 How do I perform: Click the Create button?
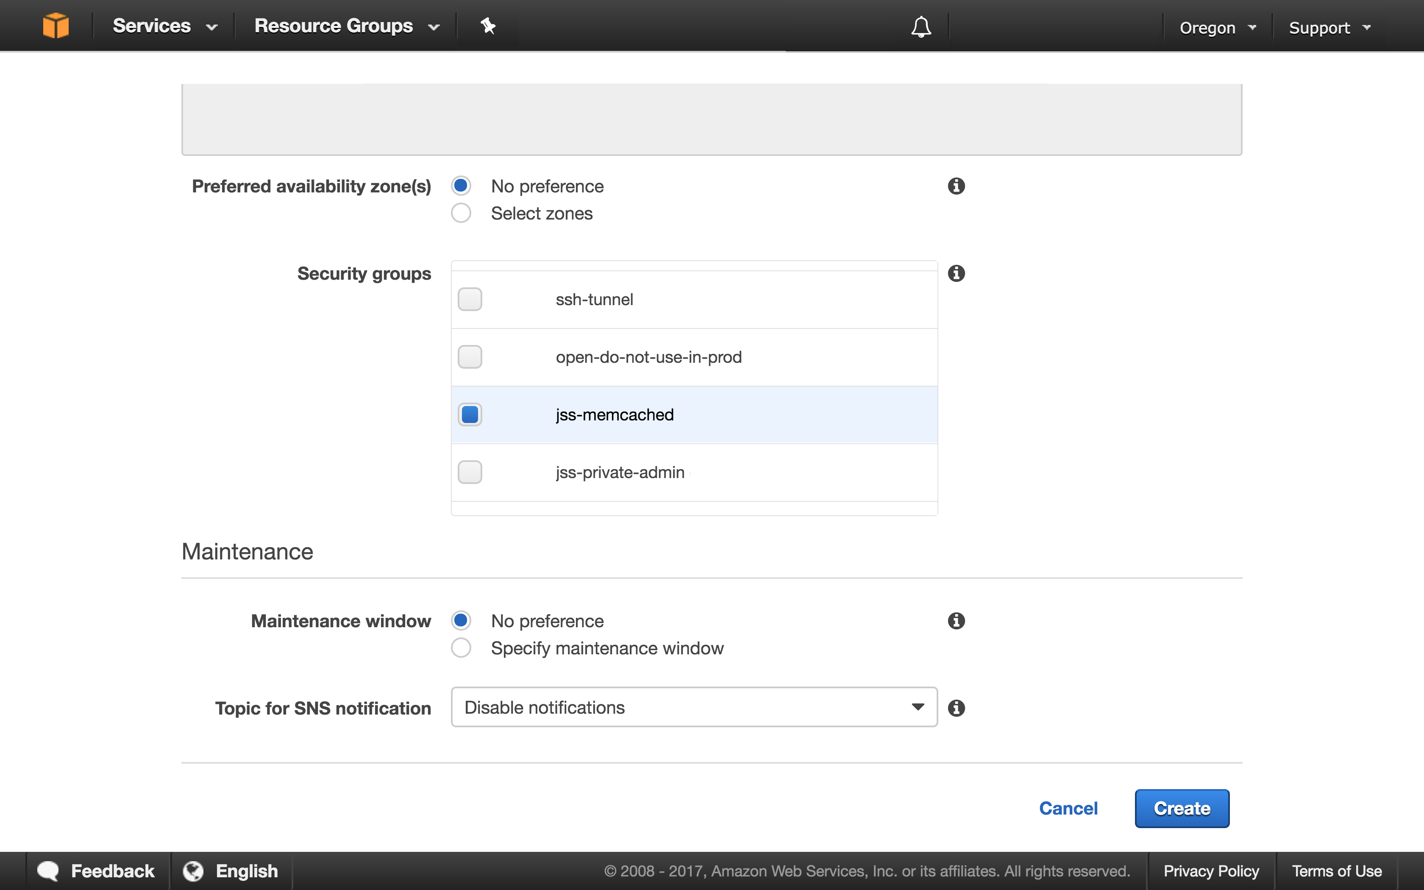1181,808
